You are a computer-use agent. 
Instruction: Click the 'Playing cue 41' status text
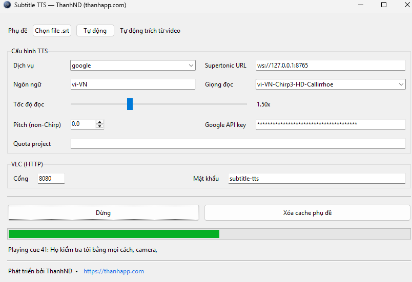click(83, 250)
